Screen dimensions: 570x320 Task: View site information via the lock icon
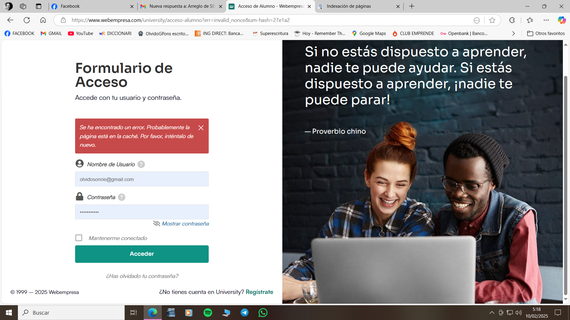pos(63,20)
